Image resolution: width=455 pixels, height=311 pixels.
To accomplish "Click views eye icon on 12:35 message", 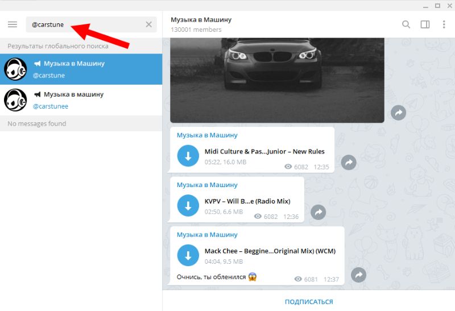I will 288,167.
